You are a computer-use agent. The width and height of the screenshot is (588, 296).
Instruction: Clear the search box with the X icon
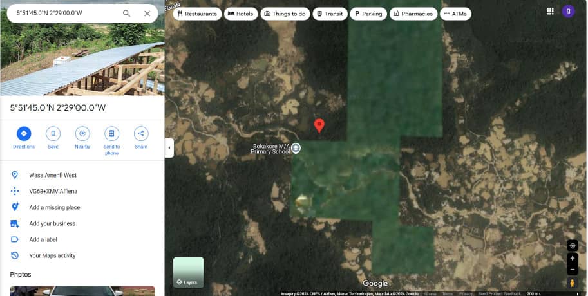click(x=147, y=14)
